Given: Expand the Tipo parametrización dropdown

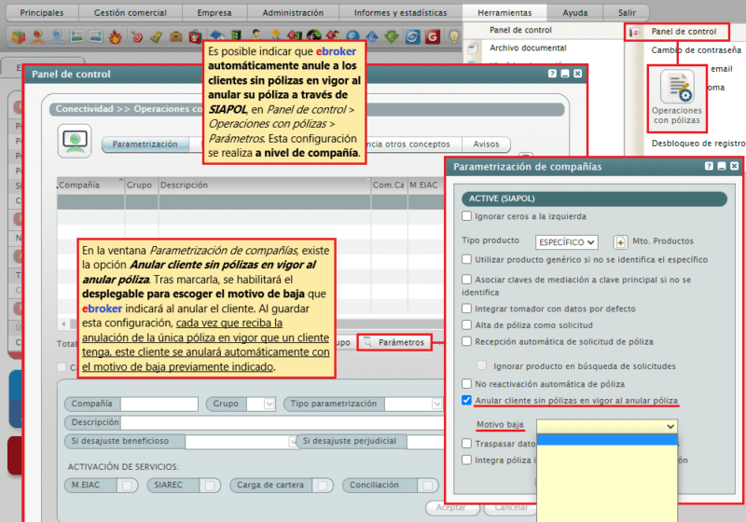Looking at the screenshot, I should [436, 405].
